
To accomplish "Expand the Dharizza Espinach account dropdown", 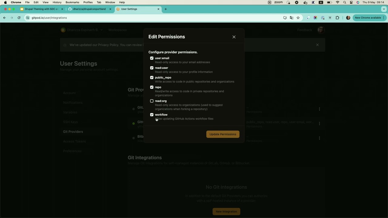I will [82, 30].
